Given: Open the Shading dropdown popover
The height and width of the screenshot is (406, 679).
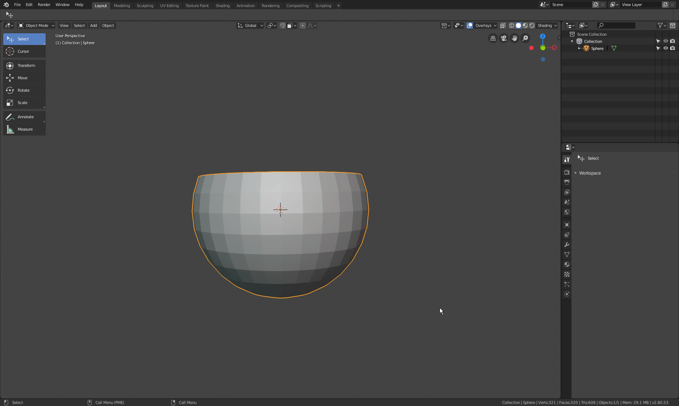Looking at the screenshot, I should click(x=547, y=25).
